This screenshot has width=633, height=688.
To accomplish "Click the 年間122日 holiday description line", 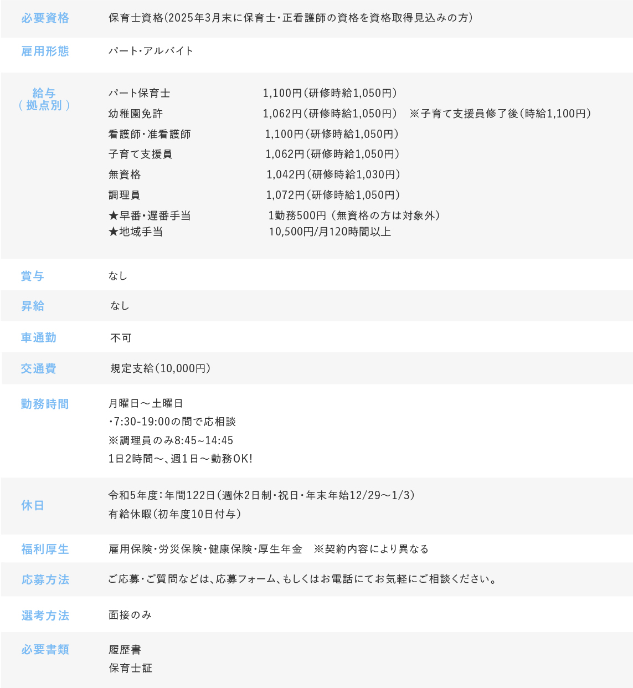I will click(261, 495).
